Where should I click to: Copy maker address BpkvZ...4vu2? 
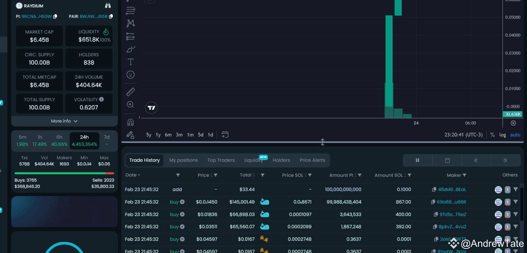435,227
